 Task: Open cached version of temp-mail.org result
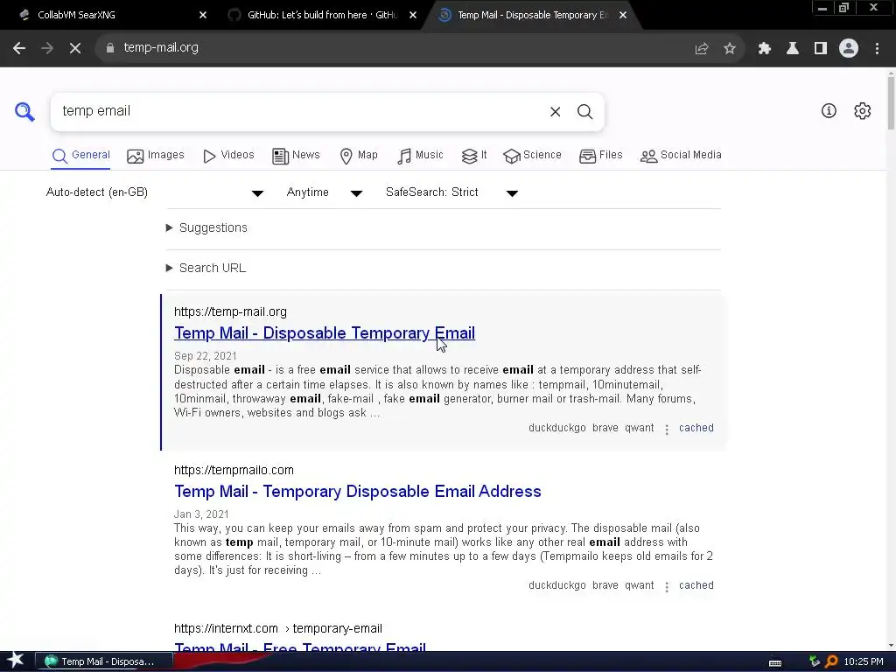coord(696,428)
